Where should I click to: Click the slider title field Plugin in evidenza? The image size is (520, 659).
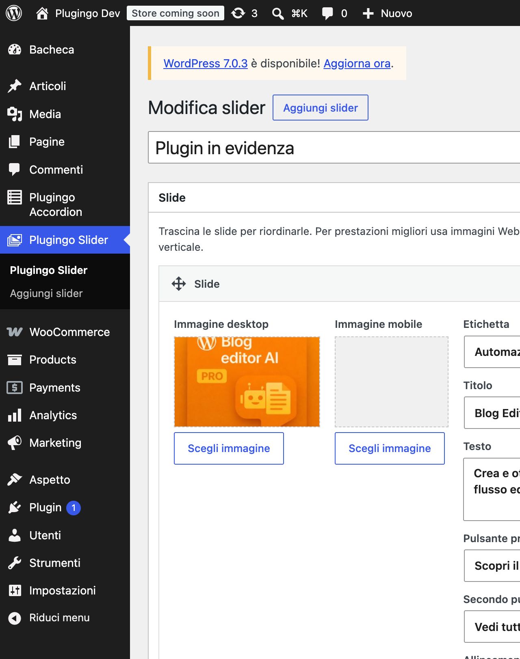[334, 147]
